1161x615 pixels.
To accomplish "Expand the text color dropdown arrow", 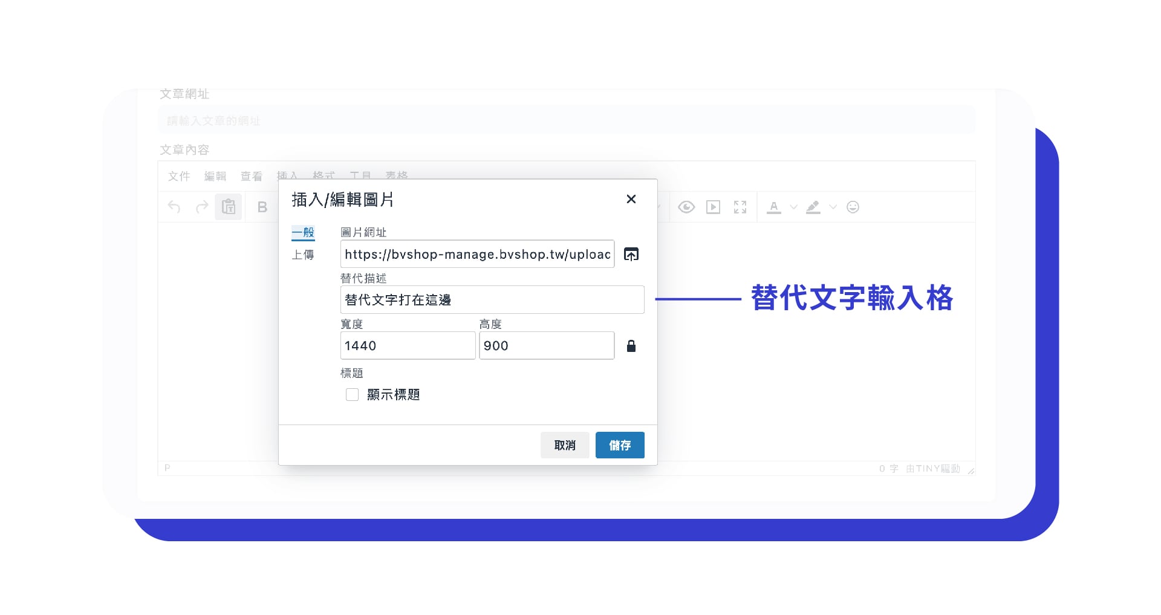I will (794, 207).
